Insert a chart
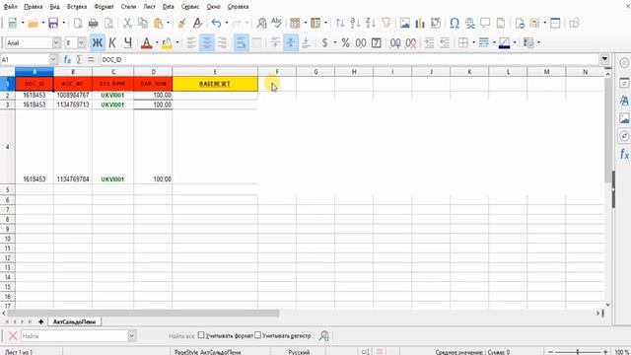 (420, 23)
